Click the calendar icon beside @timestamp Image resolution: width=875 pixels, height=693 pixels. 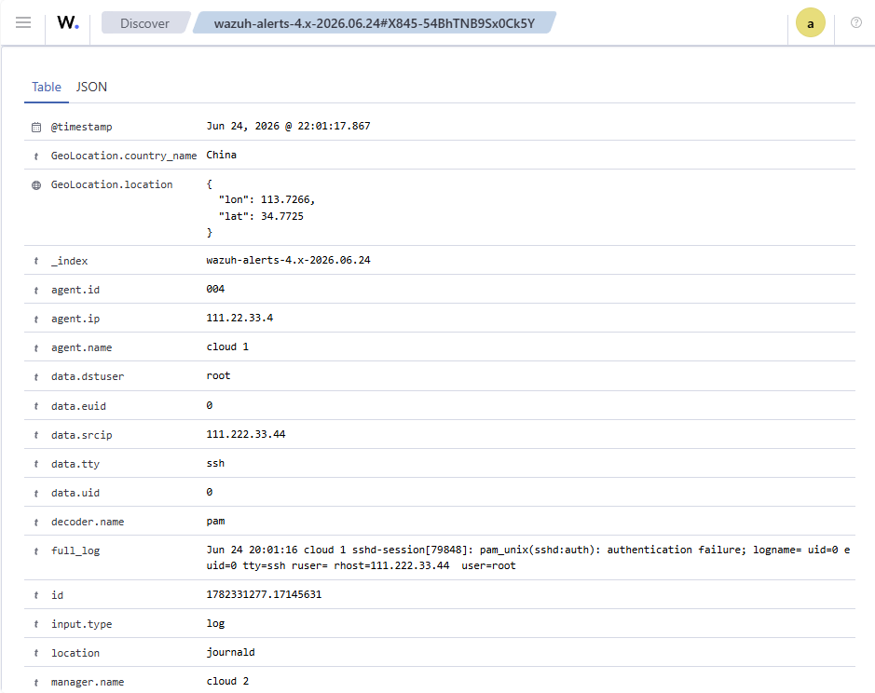[x=36, y=128]
